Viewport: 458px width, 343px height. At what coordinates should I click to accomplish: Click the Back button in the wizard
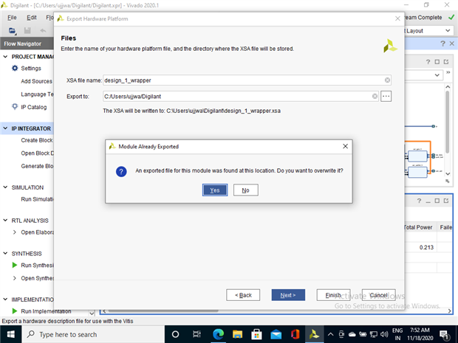coord(243,295)
